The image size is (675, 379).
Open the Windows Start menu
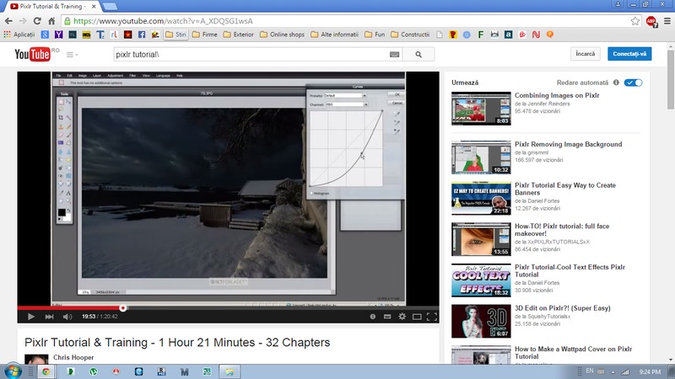[x=13, y=371]
